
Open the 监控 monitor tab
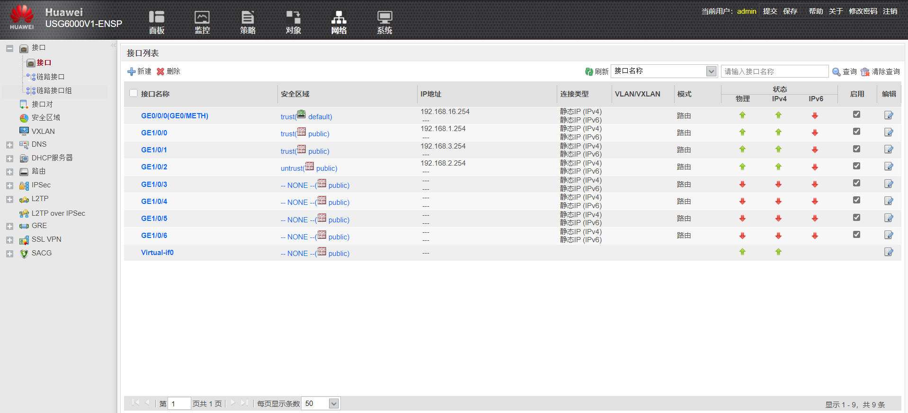(x=202, y=22)
